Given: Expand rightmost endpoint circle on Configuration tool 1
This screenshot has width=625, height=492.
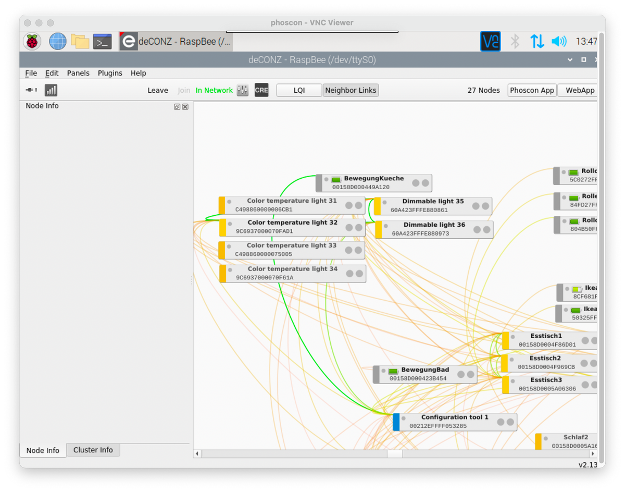Looking at the screenshot, I should pyautogui.click(x=510, y=422).
